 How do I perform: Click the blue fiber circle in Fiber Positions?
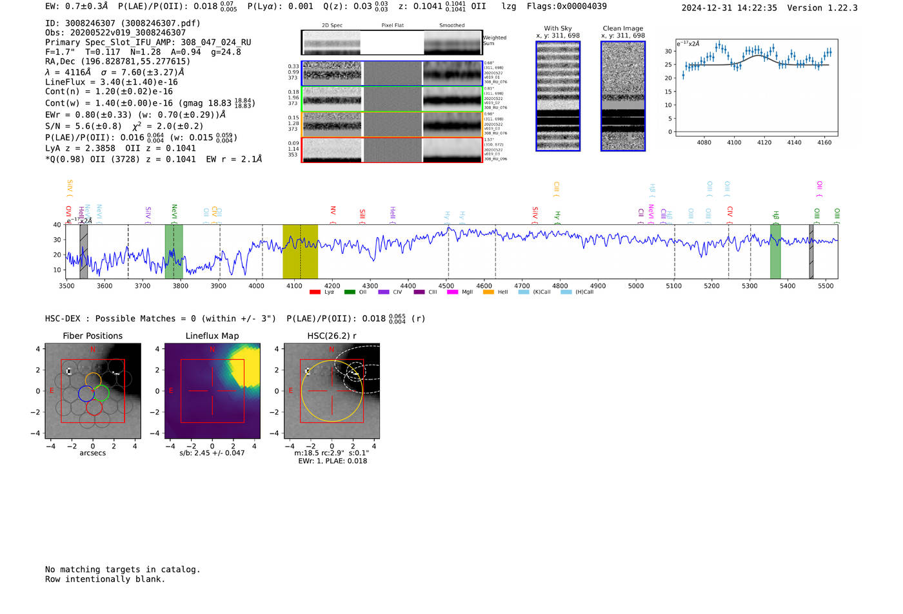click(86, 394)
